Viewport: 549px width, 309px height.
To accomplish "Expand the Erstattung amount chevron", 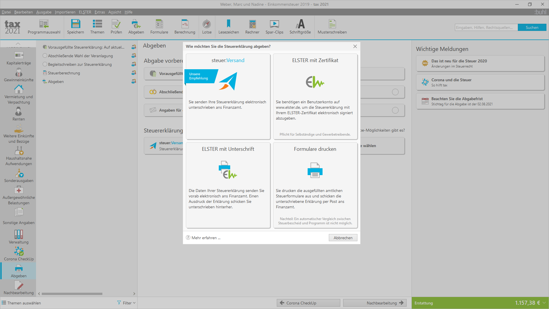I will 544,303.
